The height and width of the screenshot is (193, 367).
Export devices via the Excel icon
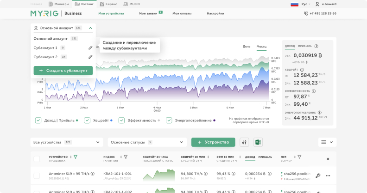pos(258,142)
